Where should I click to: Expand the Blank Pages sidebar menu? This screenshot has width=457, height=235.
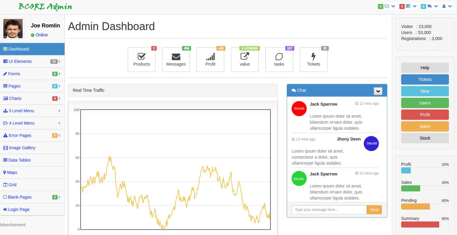click(x=32, y=197)
